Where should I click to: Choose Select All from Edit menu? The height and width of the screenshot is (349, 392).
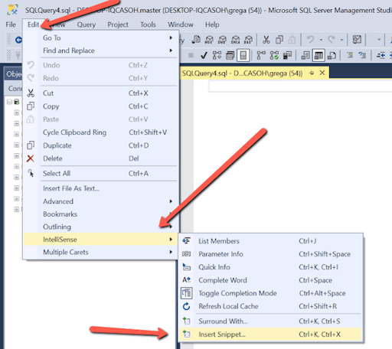[x=100, y=174]
